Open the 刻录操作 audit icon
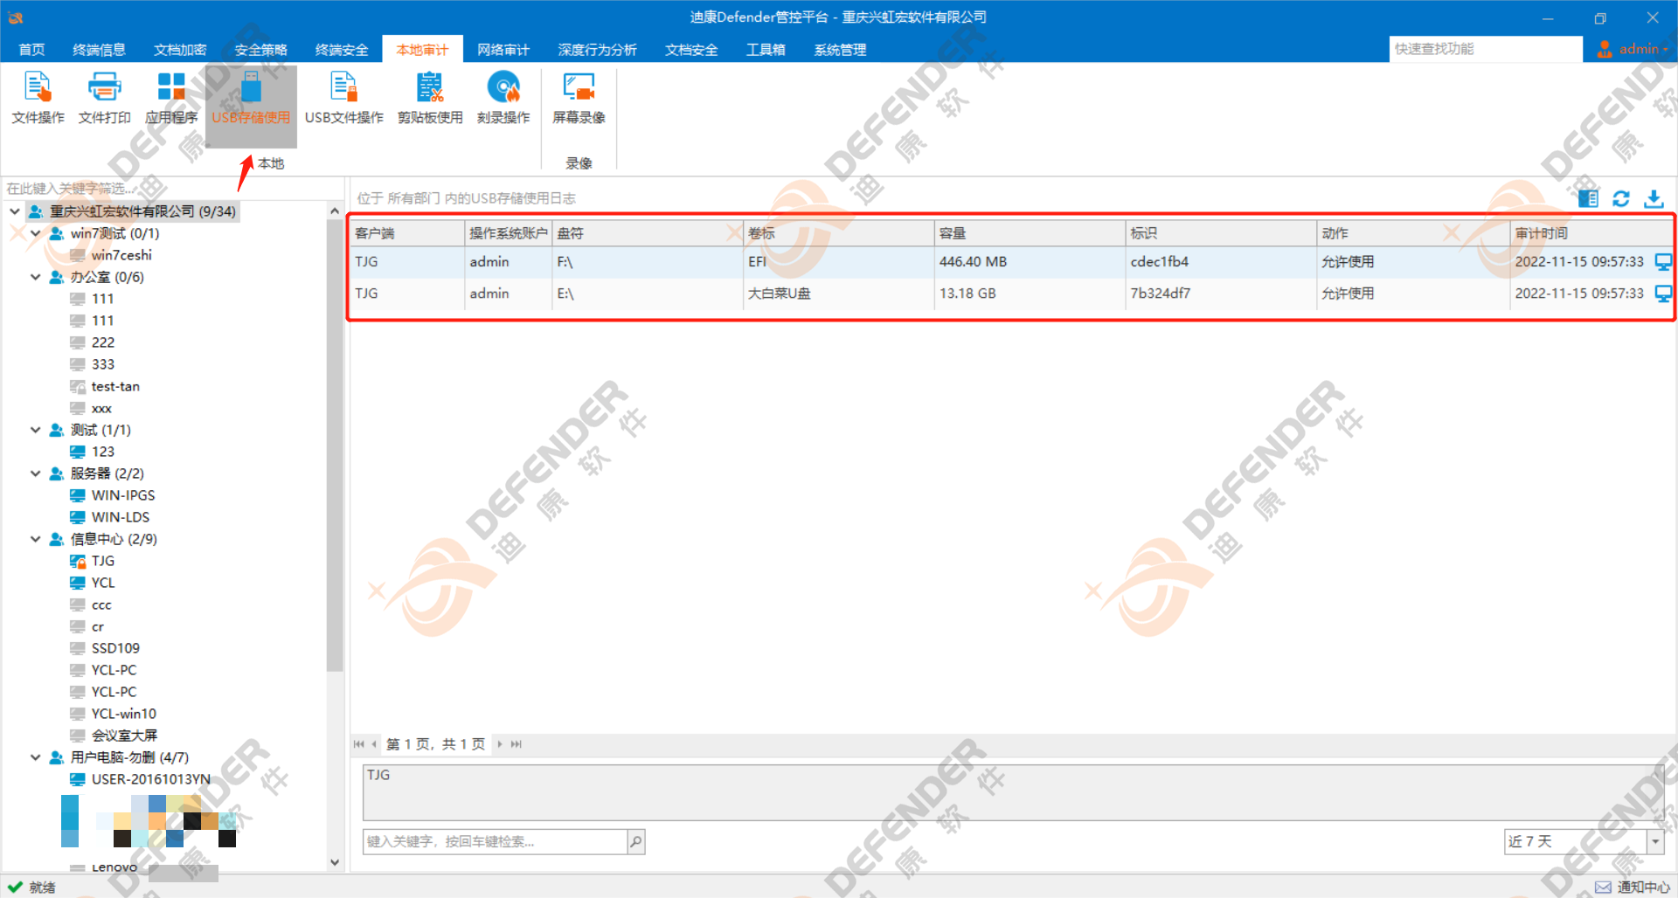 503,98
